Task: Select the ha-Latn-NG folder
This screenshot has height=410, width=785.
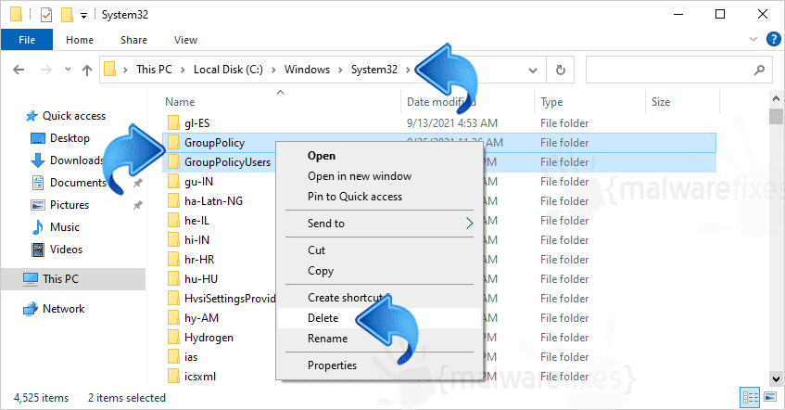Action: [x=213, y=201]
